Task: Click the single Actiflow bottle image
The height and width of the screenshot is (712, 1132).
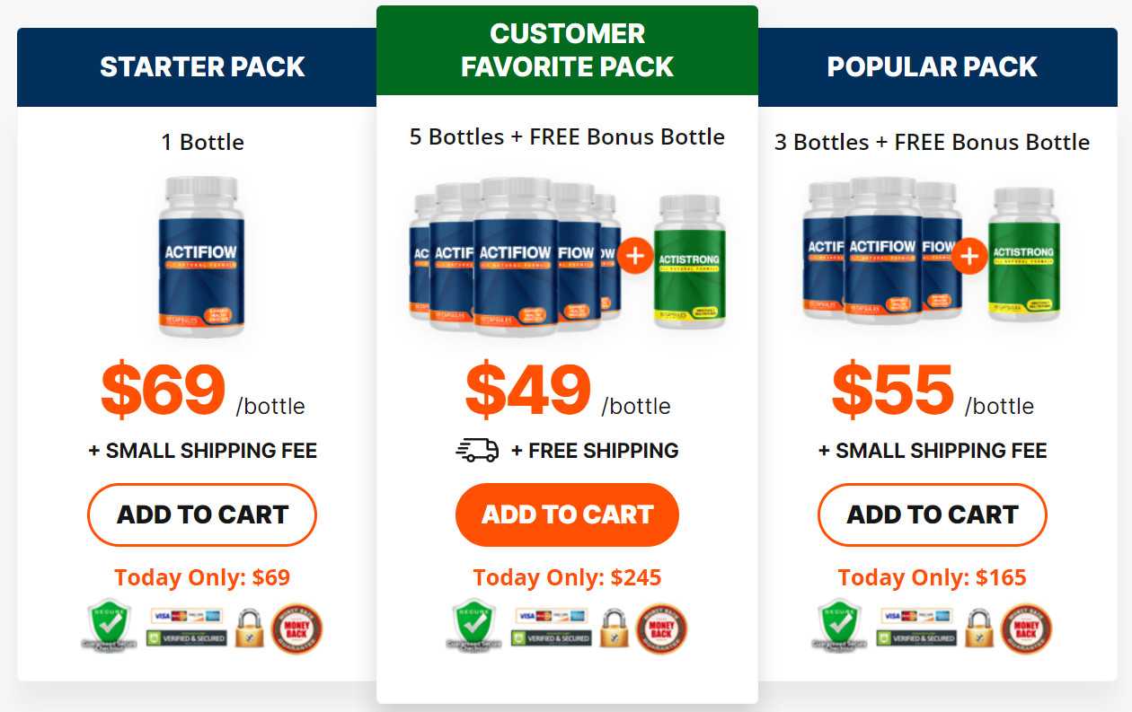Action: pyautogui.click(x=202, y=256)
